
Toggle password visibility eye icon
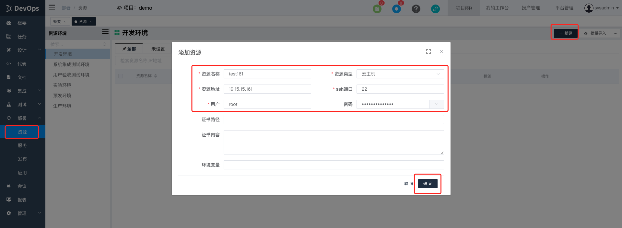coord(437,104)
